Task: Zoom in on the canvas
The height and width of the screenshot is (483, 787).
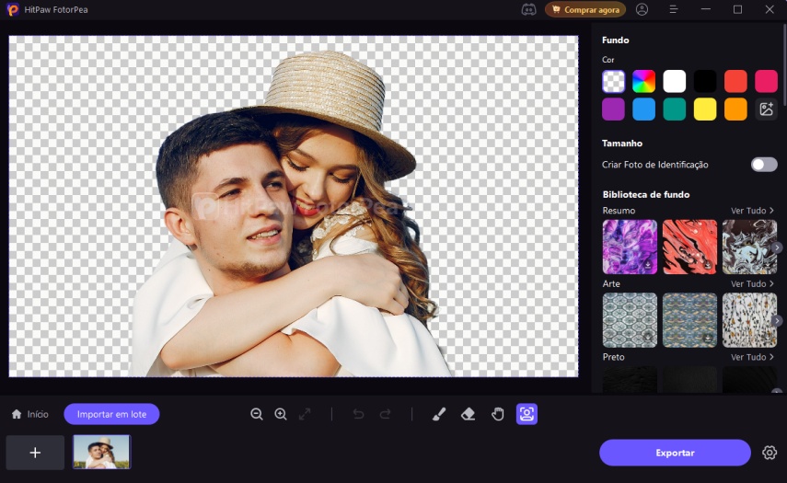Action: [x=281, y=414]
